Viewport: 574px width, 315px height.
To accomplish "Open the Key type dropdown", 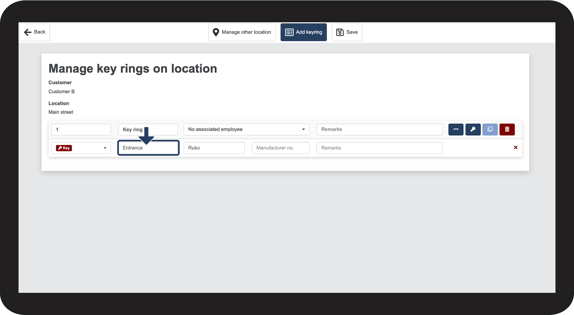I will [81, 148].
